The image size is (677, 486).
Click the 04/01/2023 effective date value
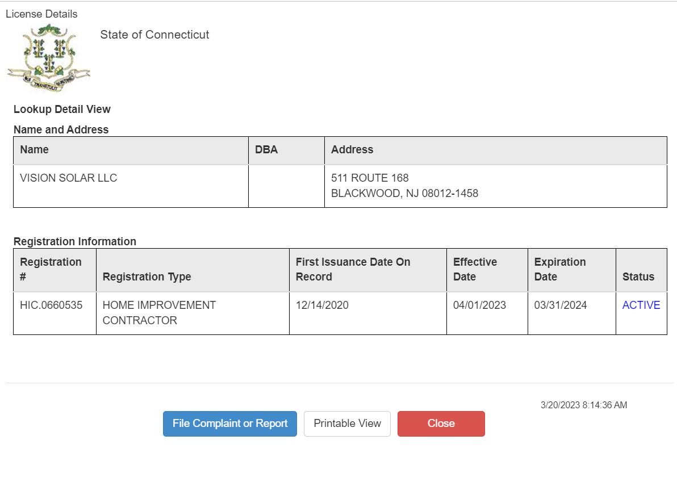pos(479,305)
